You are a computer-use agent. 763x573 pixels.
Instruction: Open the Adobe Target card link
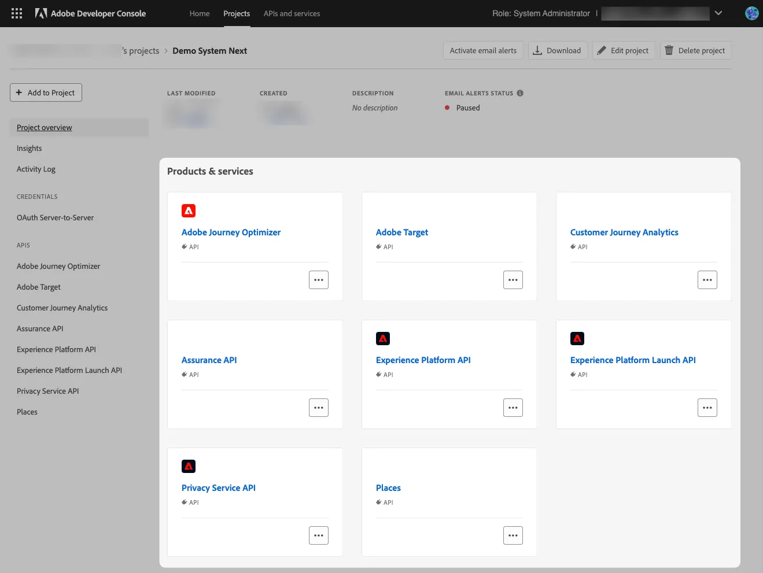402,232
